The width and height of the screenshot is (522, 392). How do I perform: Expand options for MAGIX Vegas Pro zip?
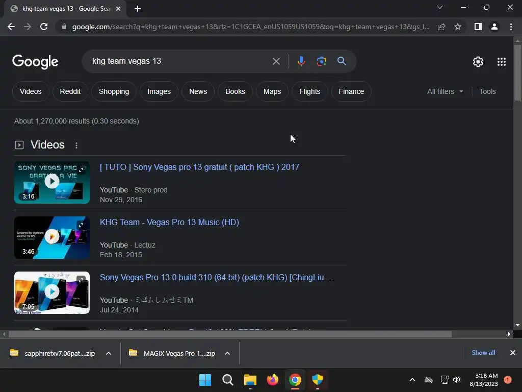[227, 353]
